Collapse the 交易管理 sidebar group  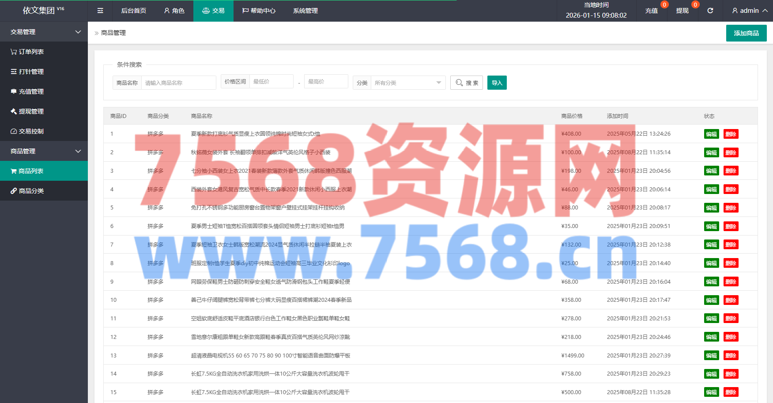pyautogui.click(x=44, y=32)
